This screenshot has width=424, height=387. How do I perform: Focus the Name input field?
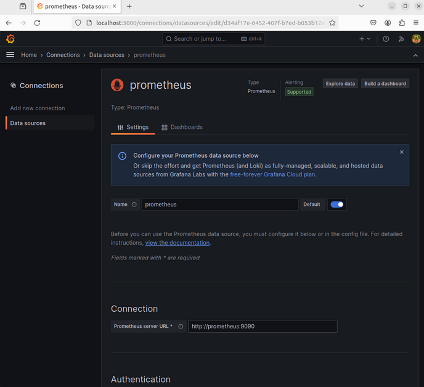[x=220, y=205]
